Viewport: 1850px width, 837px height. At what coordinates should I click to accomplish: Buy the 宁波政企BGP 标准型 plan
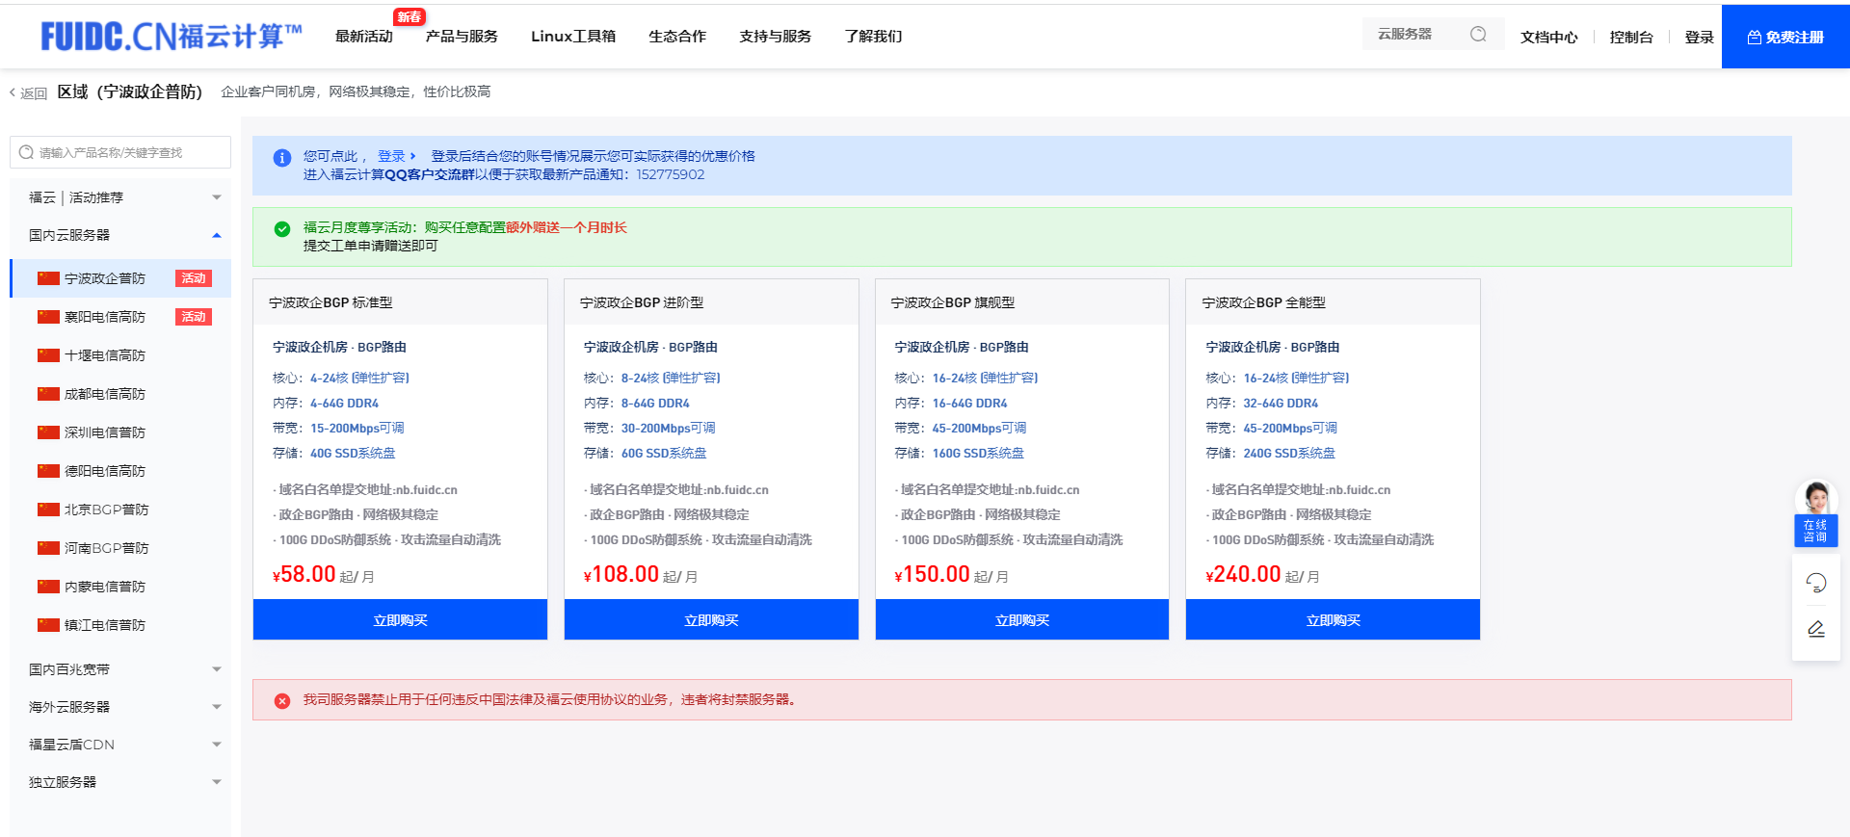(400, 620)
